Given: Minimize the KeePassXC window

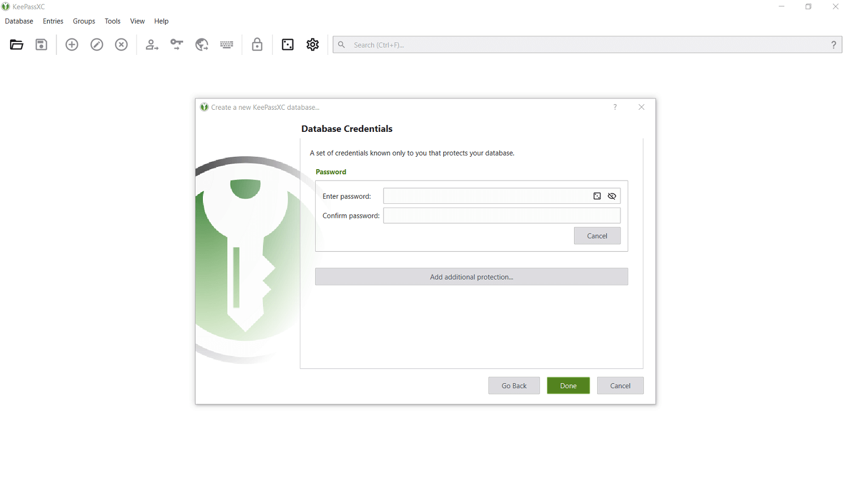Looking at the screenshot, I should (781, 7).
